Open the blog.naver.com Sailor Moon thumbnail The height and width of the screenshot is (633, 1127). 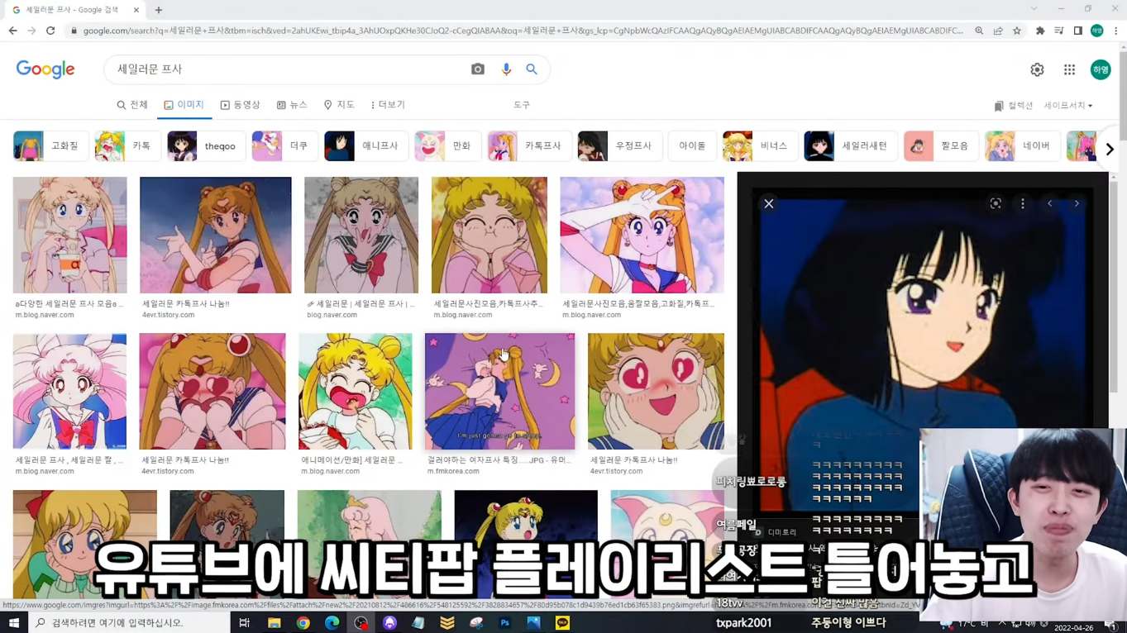tap(361, 235)
